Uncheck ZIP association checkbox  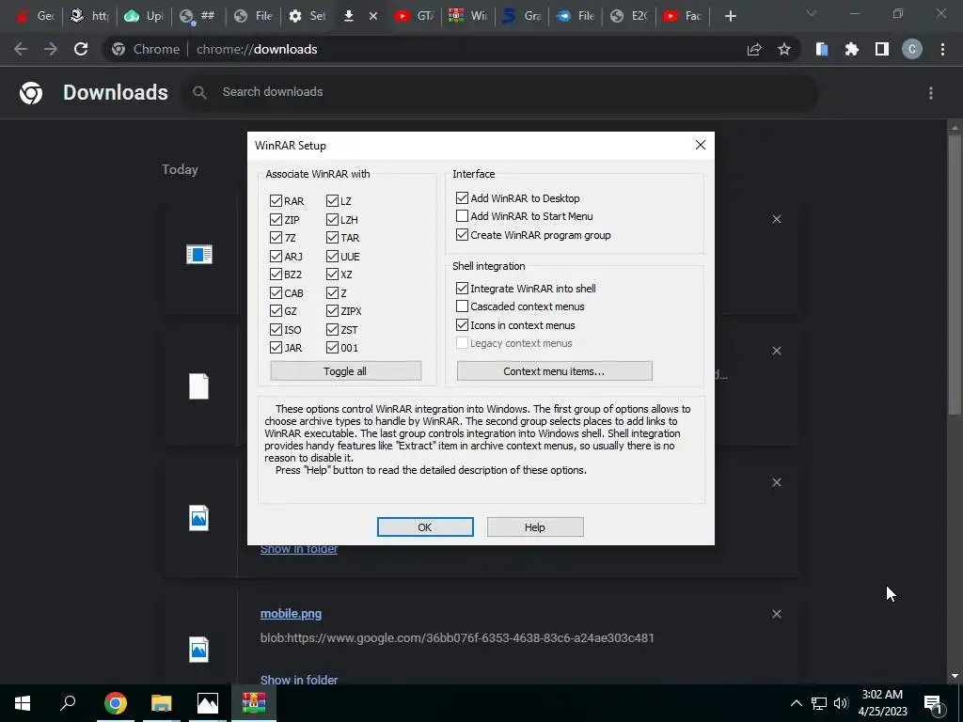click(x=276, y=219)
